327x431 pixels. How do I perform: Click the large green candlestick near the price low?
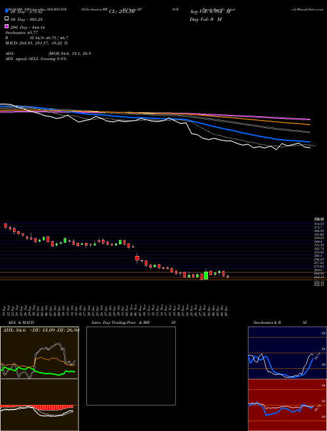206,276
